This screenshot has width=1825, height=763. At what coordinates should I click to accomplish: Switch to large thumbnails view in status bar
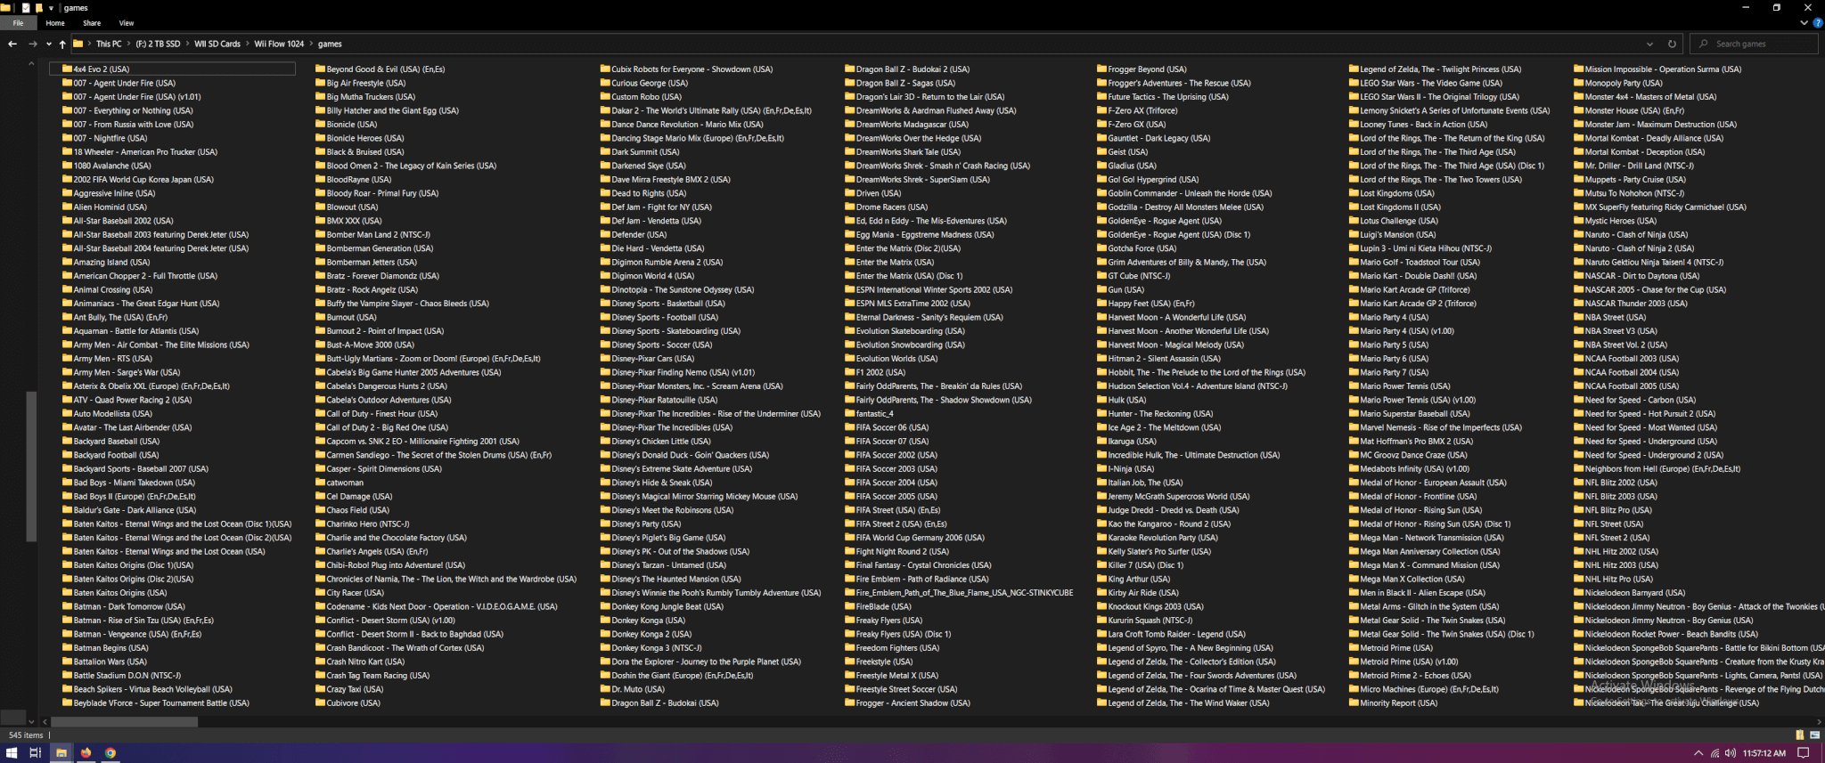pos(1814,735)
